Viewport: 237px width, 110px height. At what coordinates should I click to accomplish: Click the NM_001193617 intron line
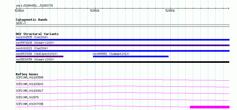(122, 93)
